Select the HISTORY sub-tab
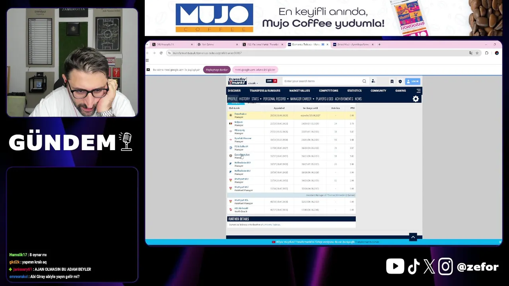This screenshot has width=509, height=286. pyautogui.click(x=245, y=99)
